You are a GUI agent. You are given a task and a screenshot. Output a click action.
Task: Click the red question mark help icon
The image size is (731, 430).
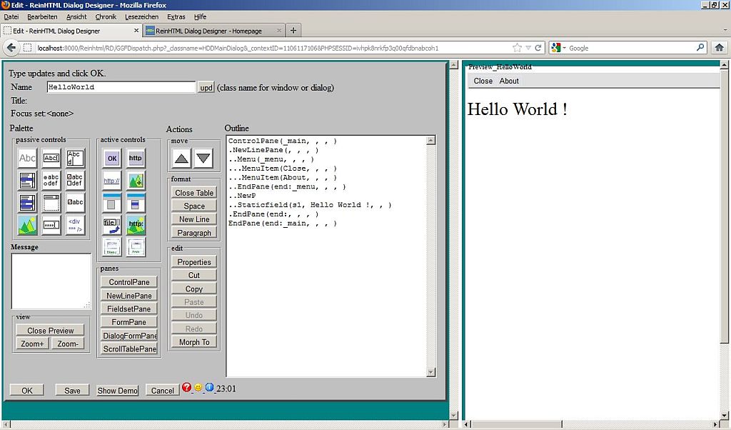pyautogui.click(x=186, y=388)
